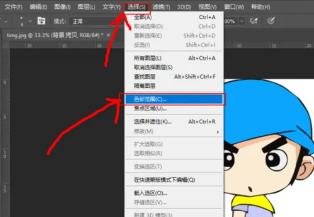This screenshot has width=314, height=217.
Task: Select 查找图层 menu entry
Action: 174,76
